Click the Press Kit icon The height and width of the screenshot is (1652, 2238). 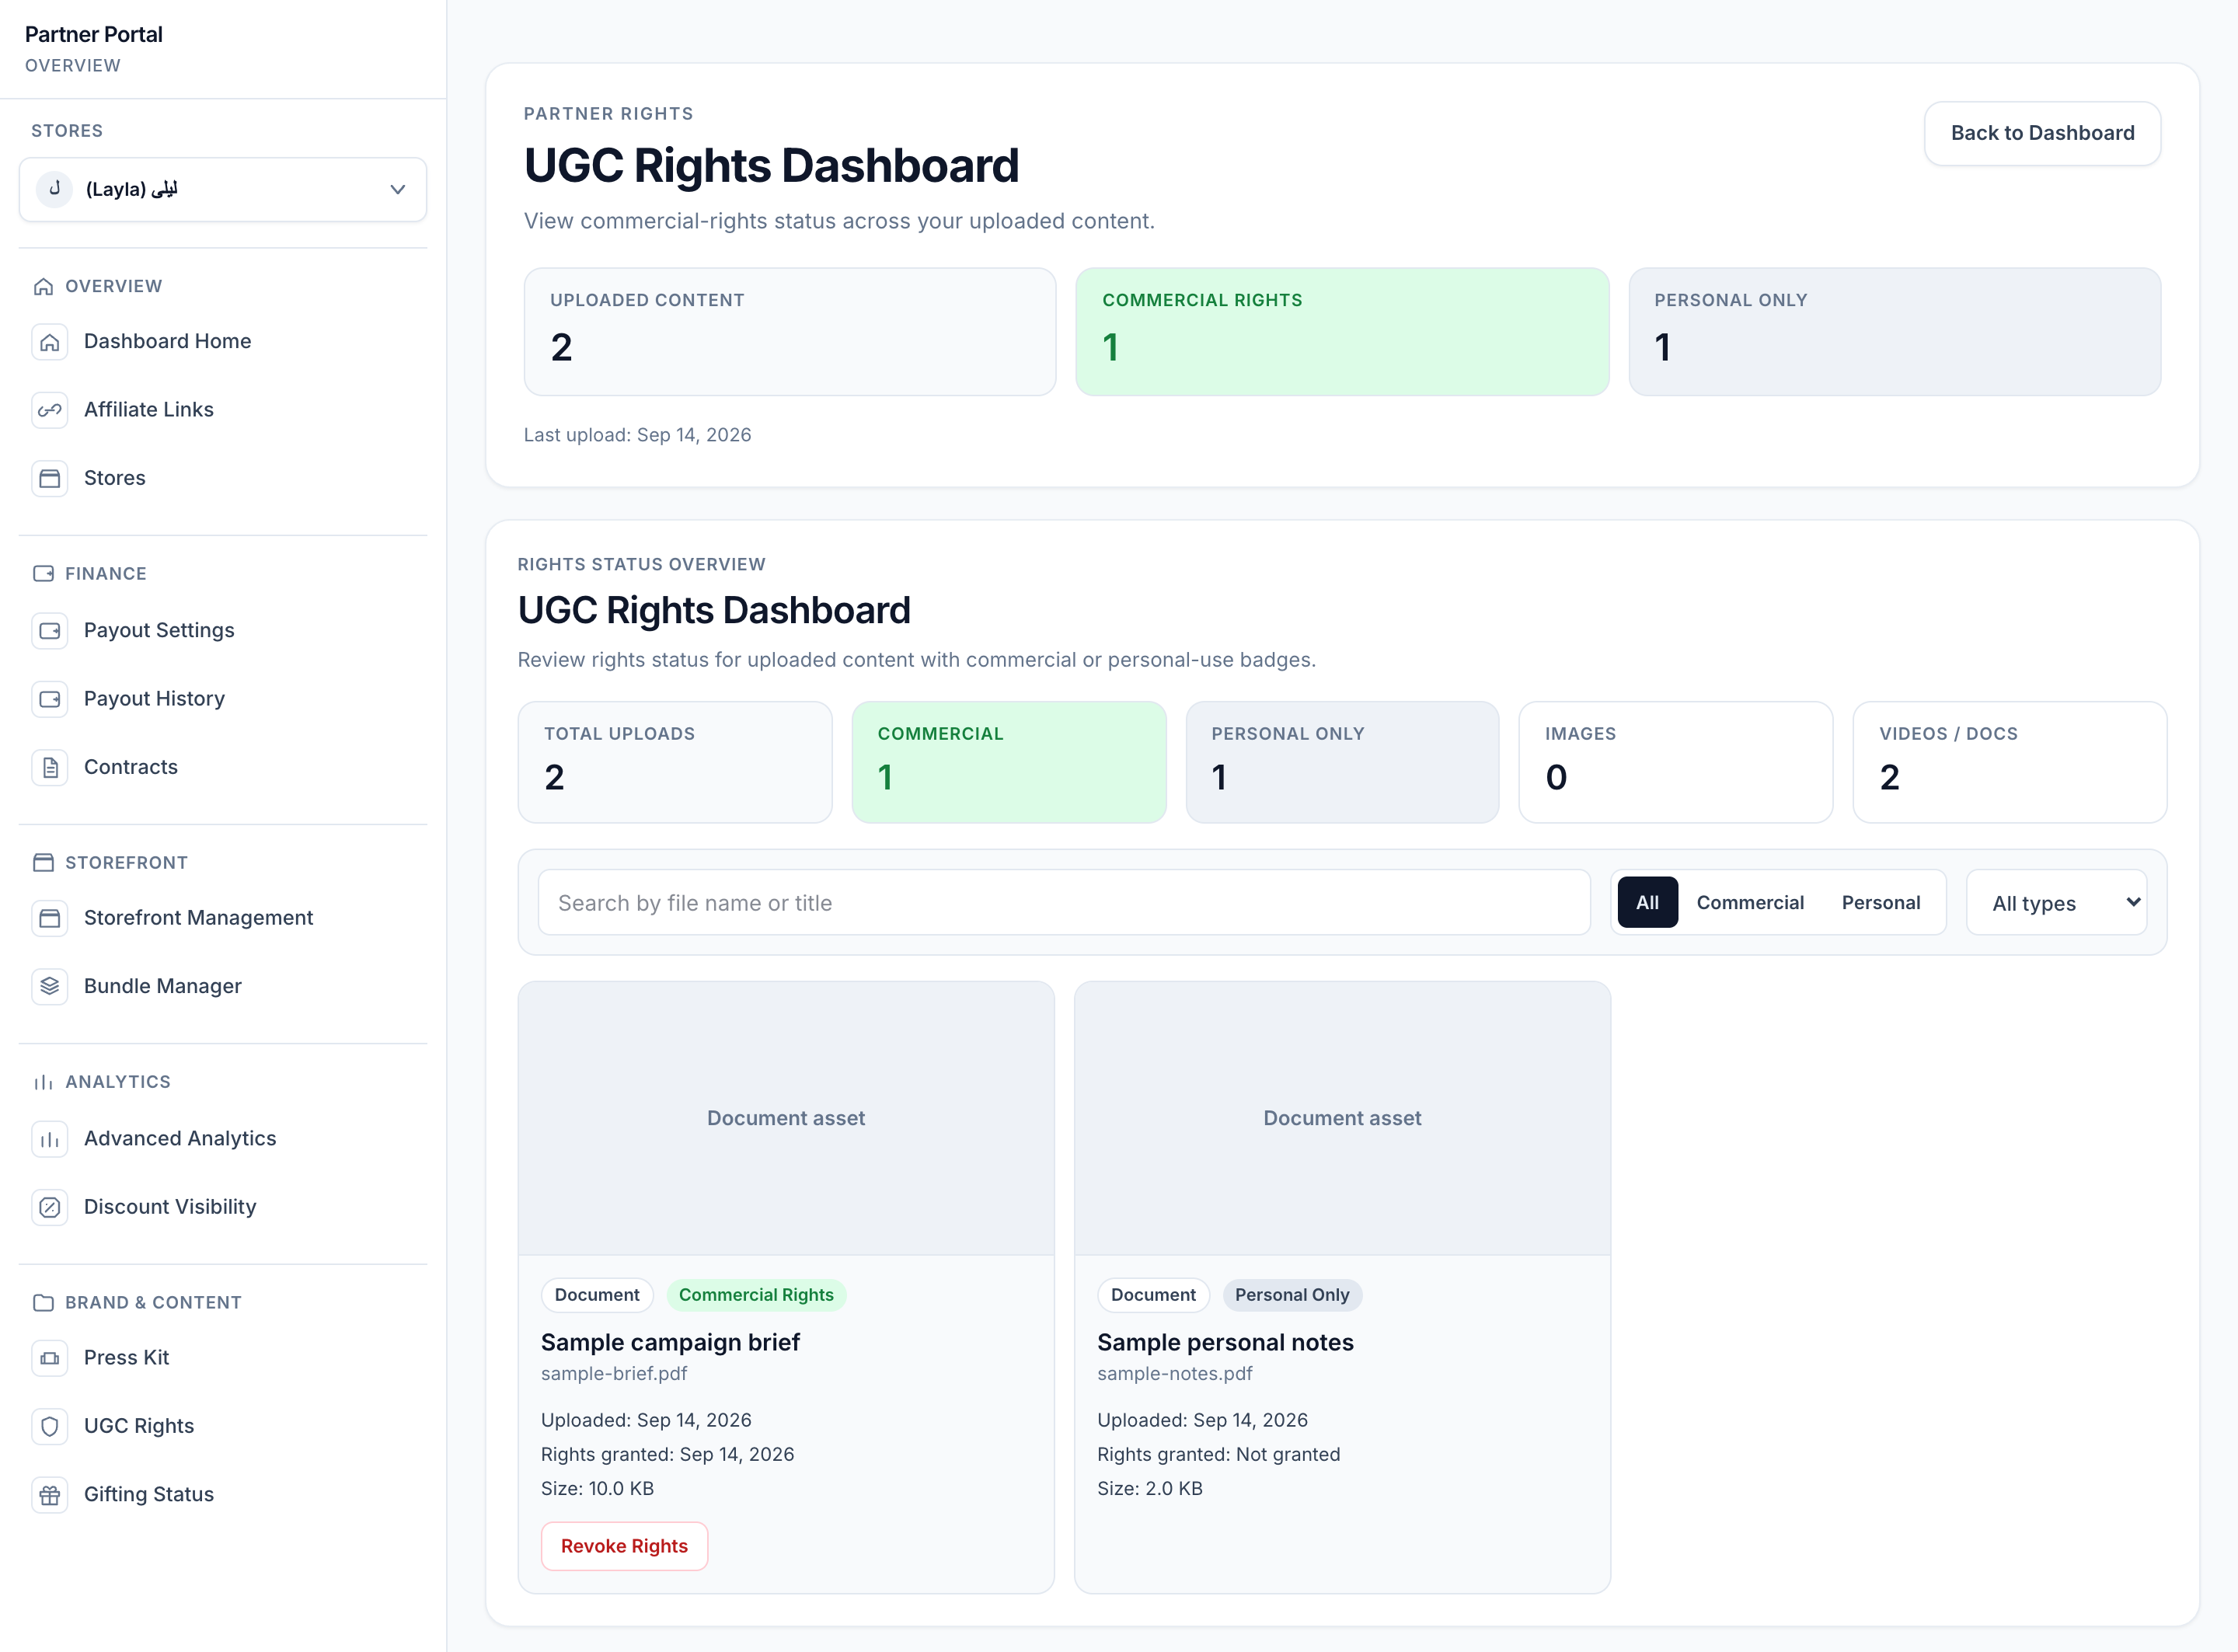click(x=50, y=1358)
